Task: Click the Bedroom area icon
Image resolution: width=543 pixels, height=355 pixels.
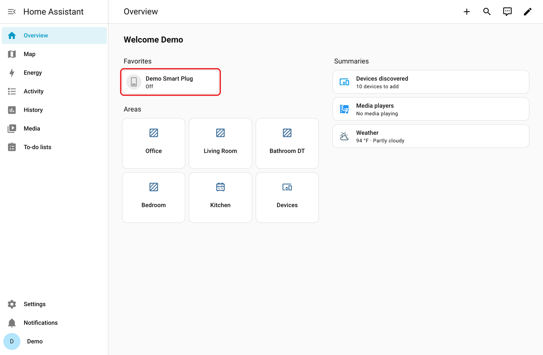Action: click(154, 187)
